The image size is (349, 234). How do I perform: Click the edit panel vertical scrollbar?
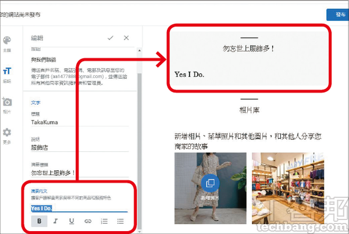coord(140,151)
